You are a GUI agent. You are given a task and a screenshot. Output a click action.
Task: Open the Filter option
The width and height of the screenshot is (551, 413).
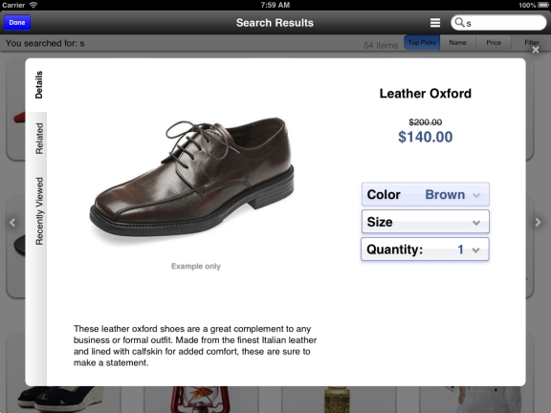point(531,42)
